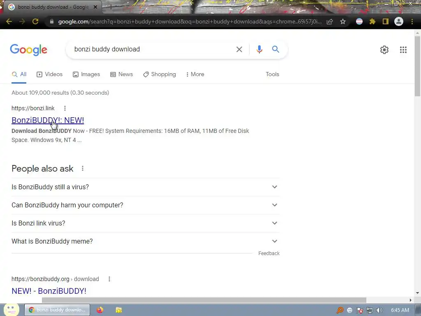421x316 pixels.
Task: Share this page via the share icon
Action: (x=330, y=21)
